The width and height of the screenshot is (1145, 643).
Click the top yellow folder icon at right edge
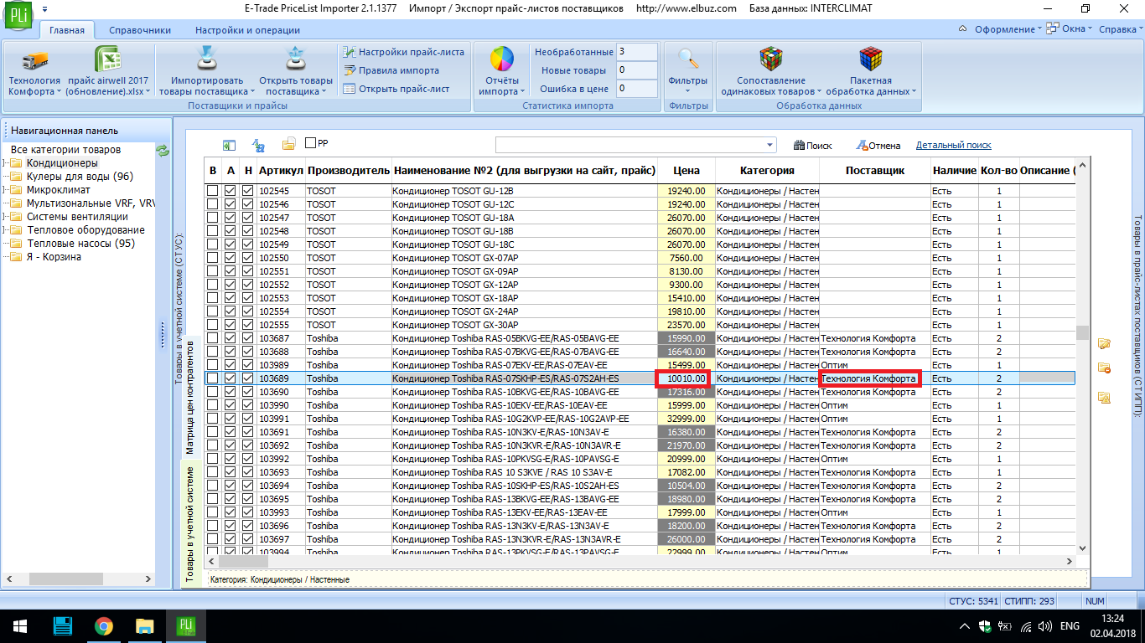point(1104,343)
